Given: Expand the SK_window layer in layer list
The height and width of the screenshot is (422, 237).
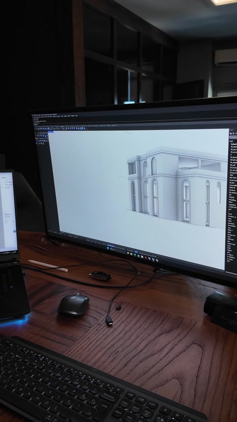Looking at the screenshot, I should click(x=233, y=192).
